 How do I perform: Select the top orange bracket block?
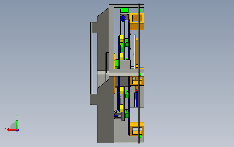click(x=137, y=22)
